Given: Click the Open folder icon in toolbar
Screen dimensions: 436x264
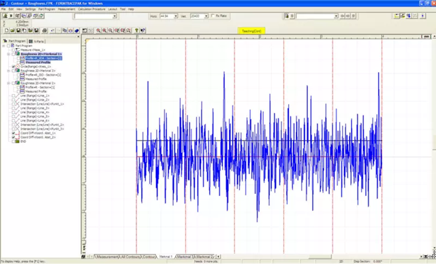Looking at the screenshot, I should point(12,31).
